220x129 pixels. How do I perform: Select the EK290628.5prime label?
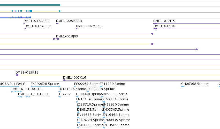coord(45,84)
